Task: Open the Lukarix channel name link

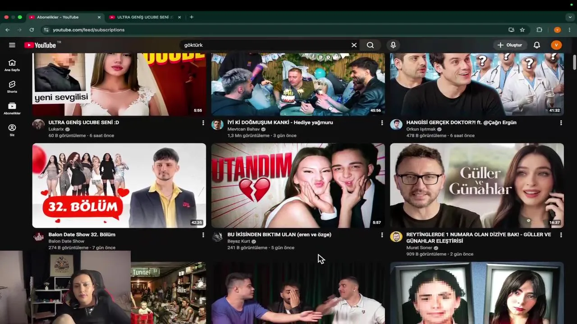Action: [x=56, y=129]
